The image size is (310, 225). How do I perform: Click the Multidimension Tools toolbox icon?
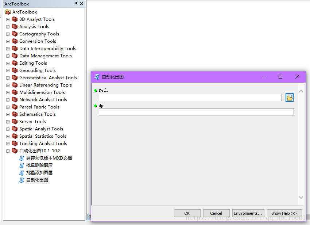pos(15,92)
